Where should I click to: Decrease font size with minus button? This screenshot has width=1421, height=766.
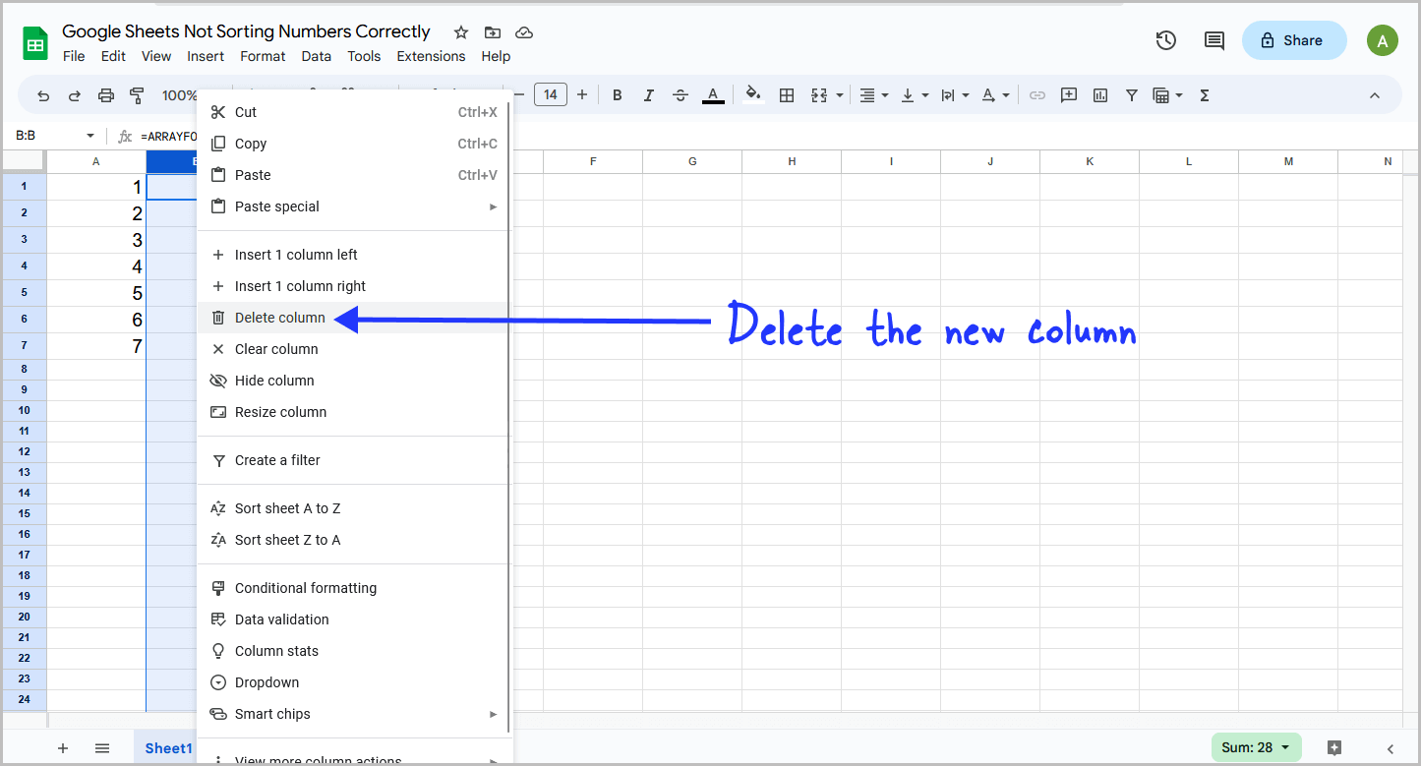[x=519, y=95]
